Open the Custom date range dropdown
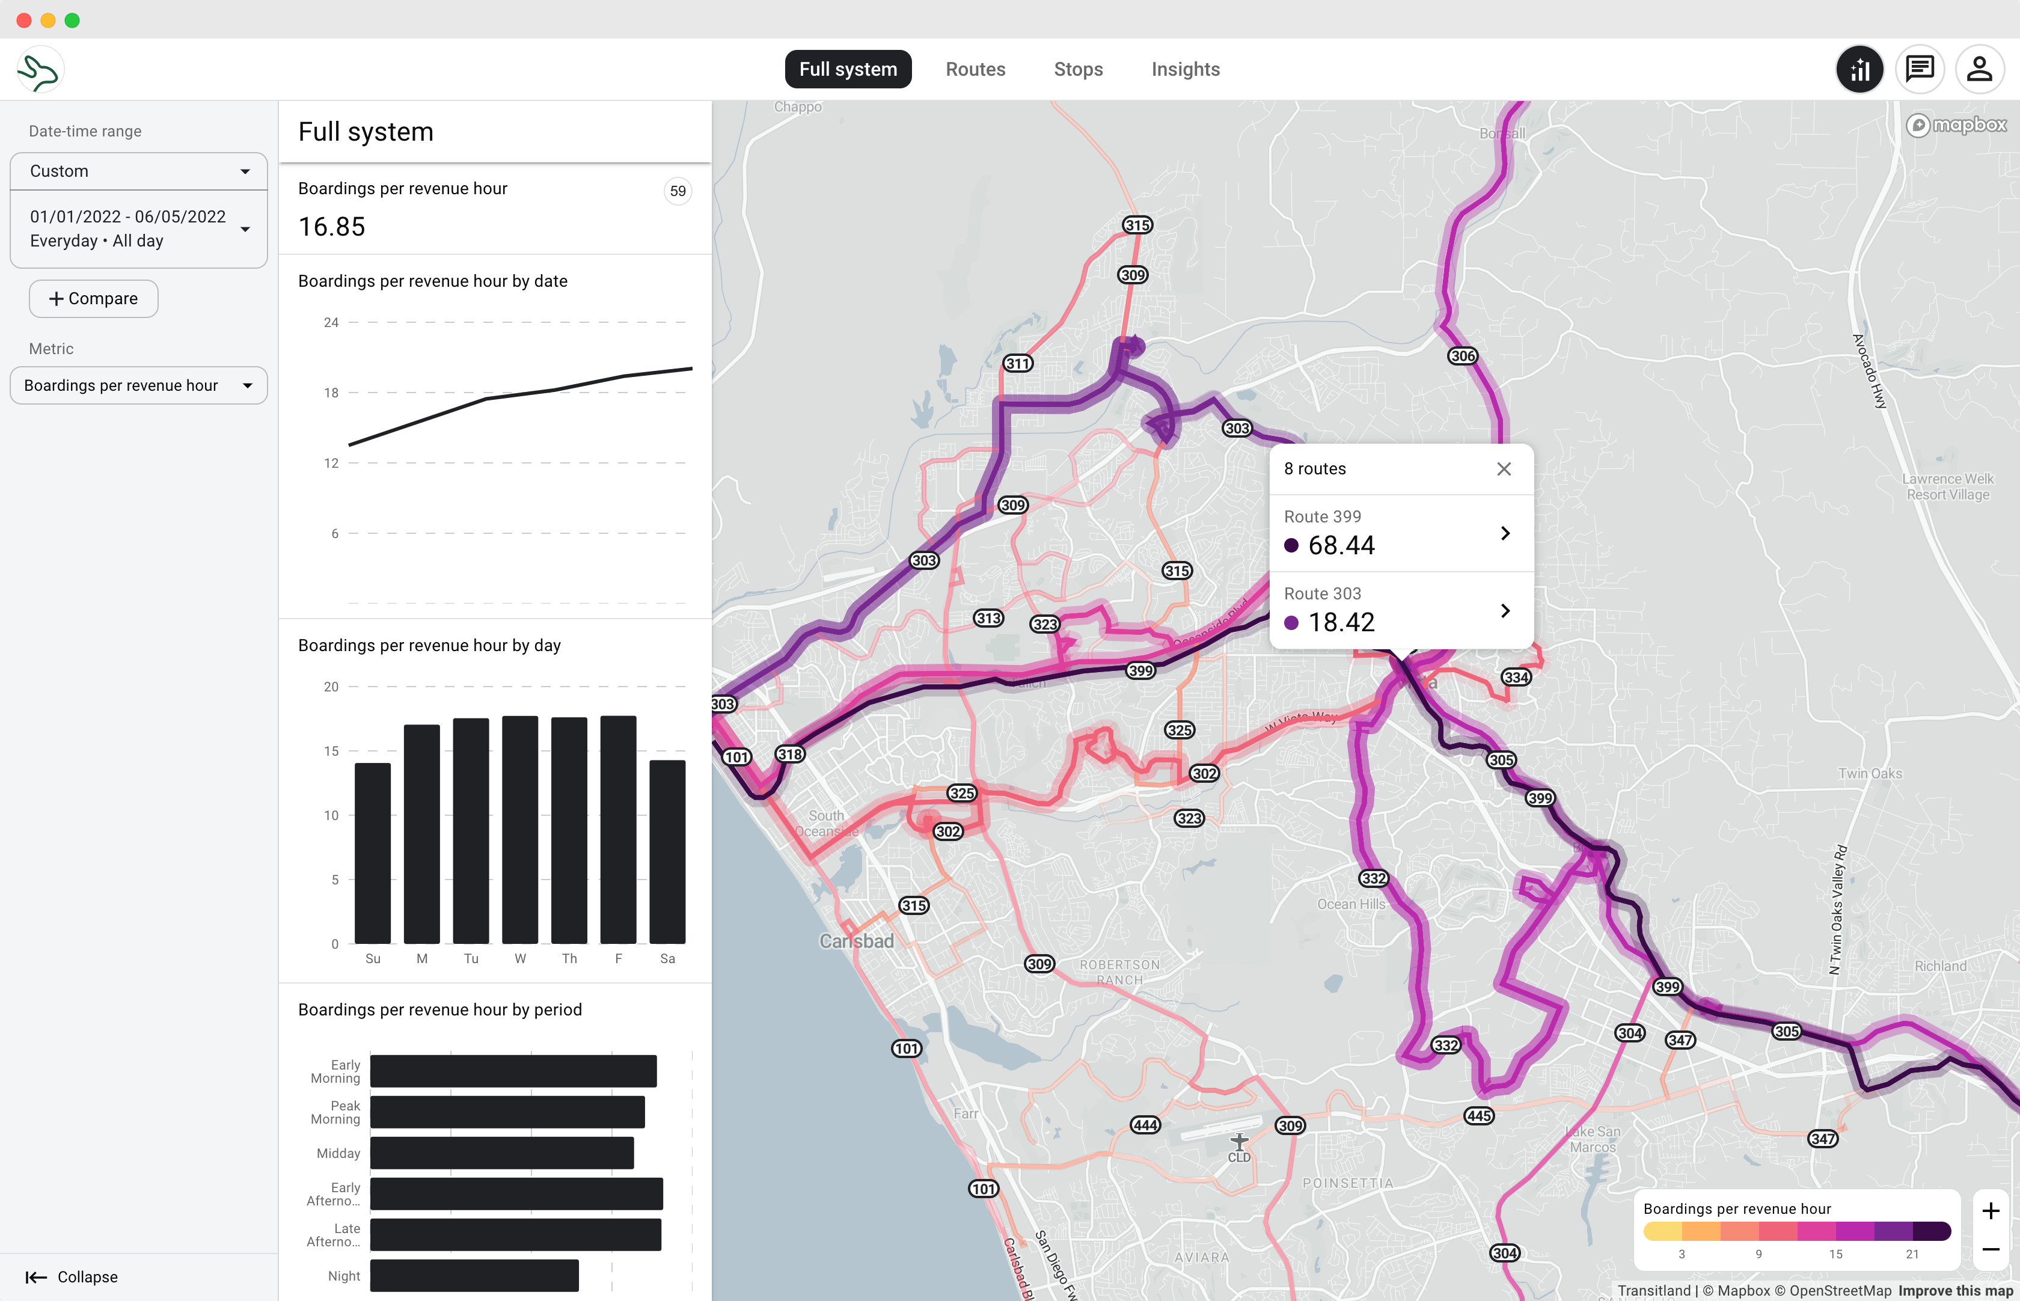Screen dimensions: 2020x1301 138,171
